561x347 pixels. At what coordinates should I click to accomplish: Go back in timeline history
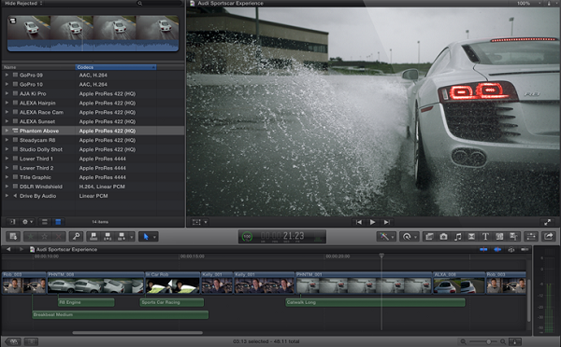point(8,249)
